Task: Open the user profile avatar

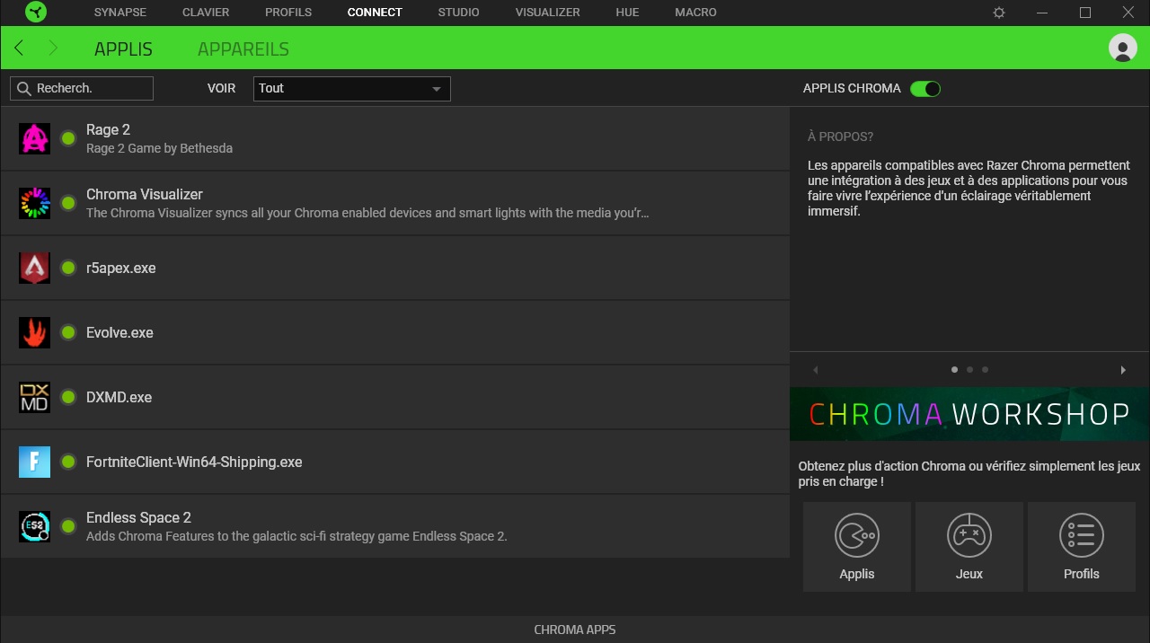Action: click(x=1122, y=48)
